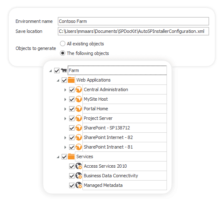The image size is (224, 201).
Task: Uncheck the MySite Host checkbox
Action: 72,99
